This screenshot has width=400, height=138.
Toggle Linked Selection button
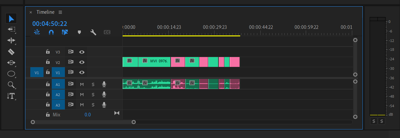(65, 32)
